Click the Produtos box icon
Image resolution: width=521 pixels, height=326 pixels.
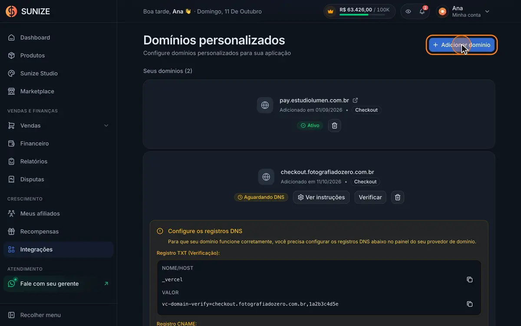tap(12, 55)
